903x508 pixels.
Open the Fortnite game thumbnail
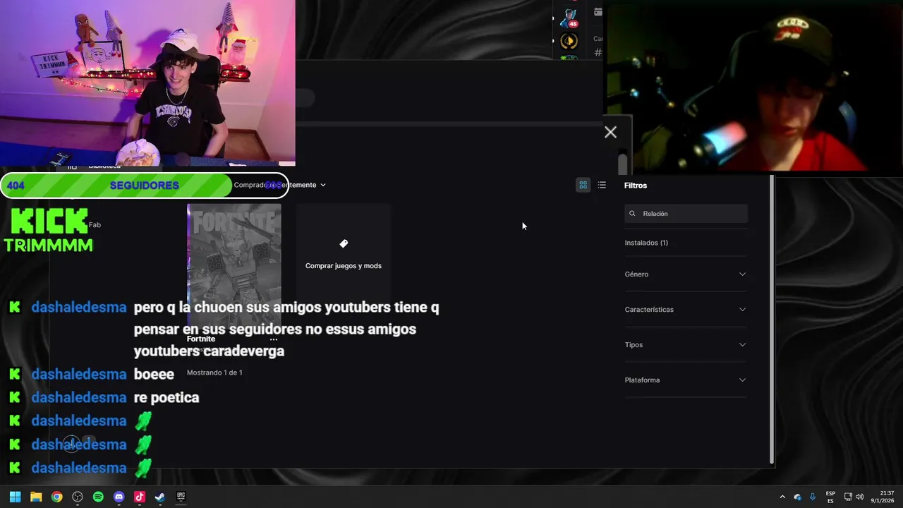coord(234,267)
